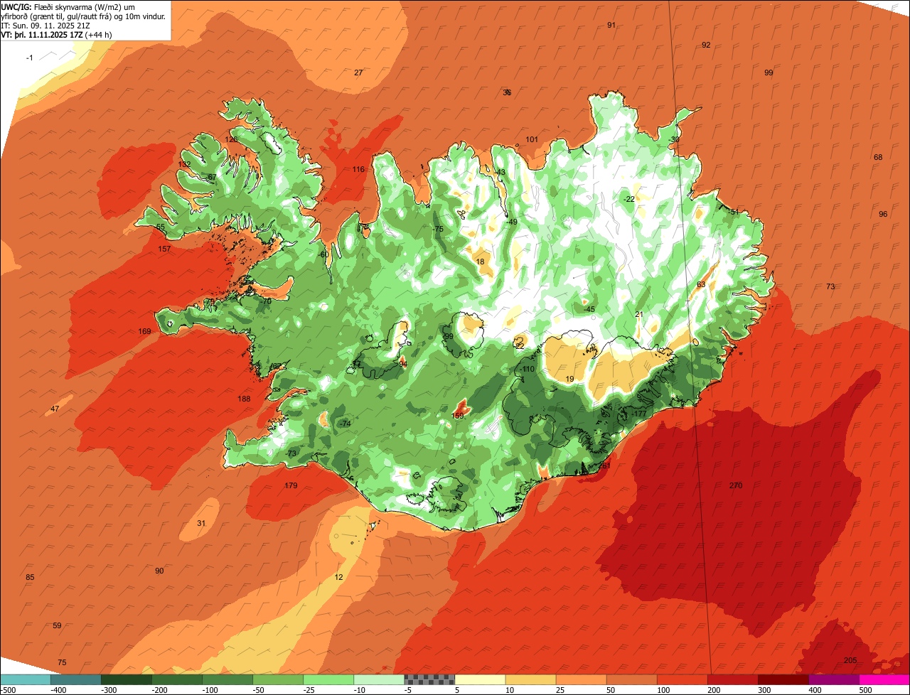Click the red-orange swatch from 100 to 200

(682, 679)
